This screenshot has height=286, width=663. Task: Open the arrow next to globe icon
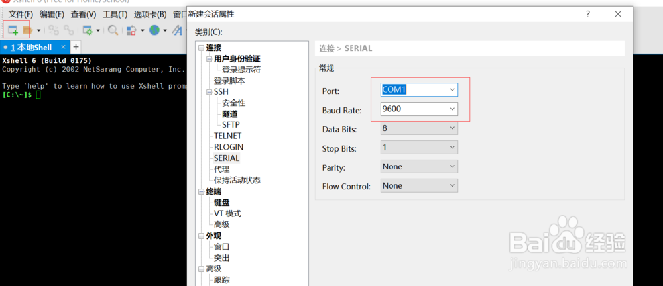point(165,30)
